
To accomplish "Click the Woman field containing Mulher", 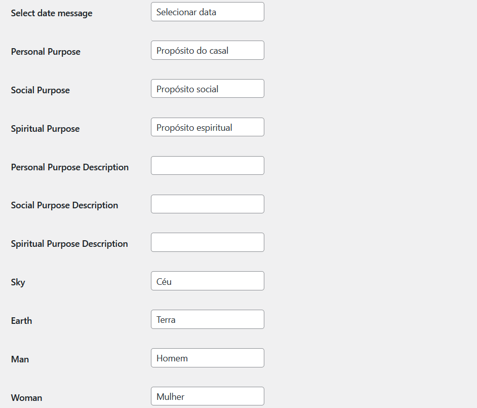I will (x=207, y=396).
